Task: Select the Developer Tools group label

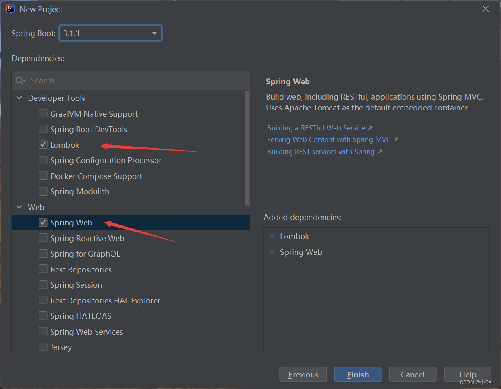Action: tap(56, 98)
